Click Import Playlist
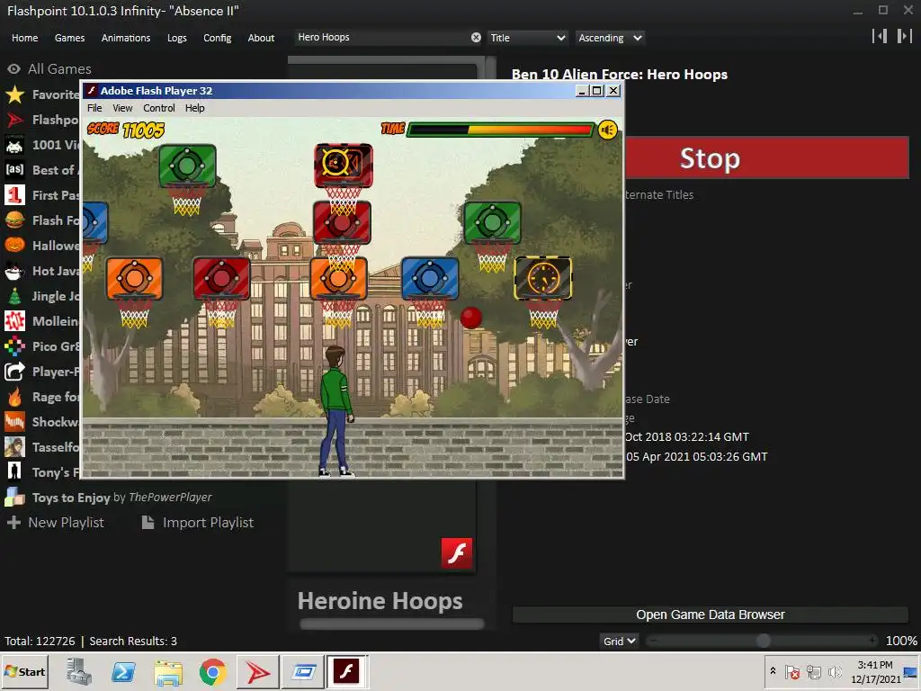This screenshot has width=921, height=691. pos(198,523)
